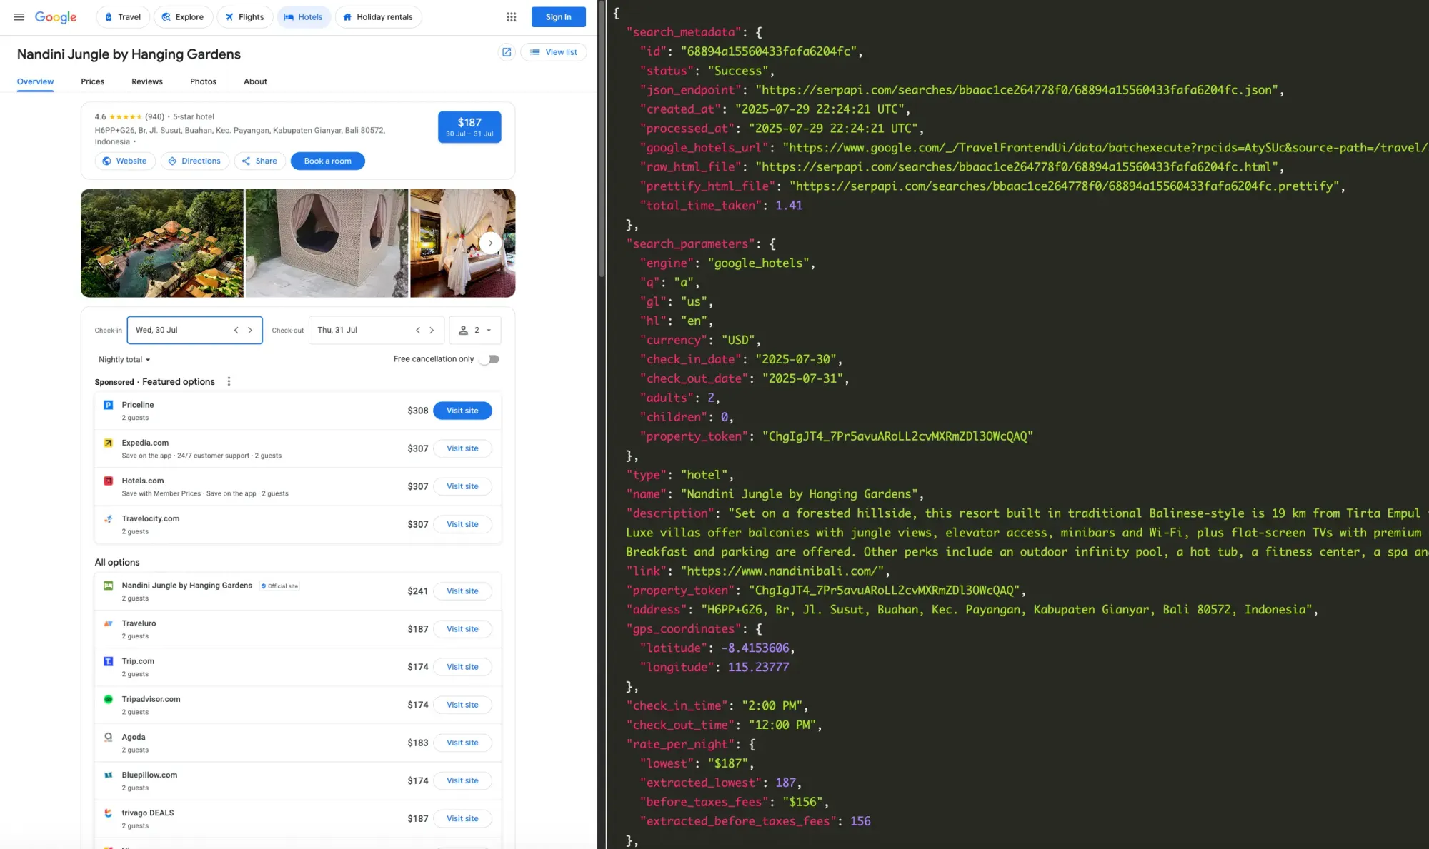Switch to the Prices tab
Viewport: 1429px width, 849px height.
tap(93, 81)
